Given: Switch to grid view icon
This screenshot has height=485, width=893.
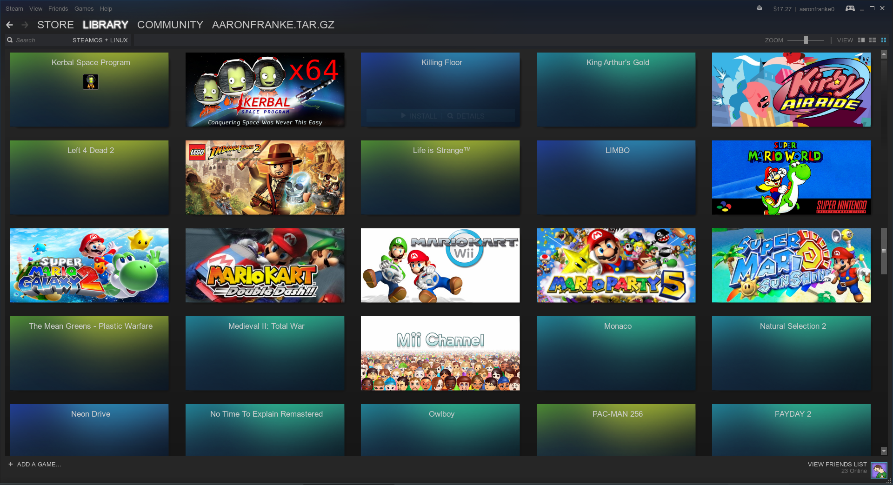Looking at the screenshot, I should pyautogui.click(x=884, y=40).
